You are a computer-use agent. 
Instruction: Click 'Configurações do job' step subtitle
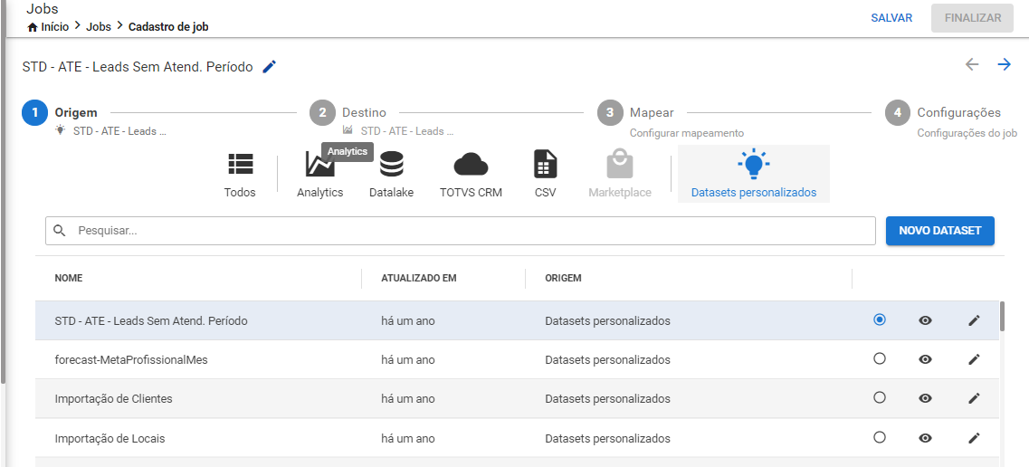pyautogui.click(x=967, y=133)
